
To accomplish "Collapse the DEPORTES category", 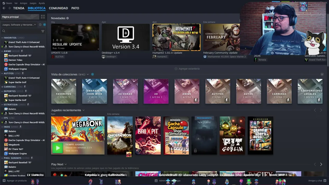I will coord(2,91).
